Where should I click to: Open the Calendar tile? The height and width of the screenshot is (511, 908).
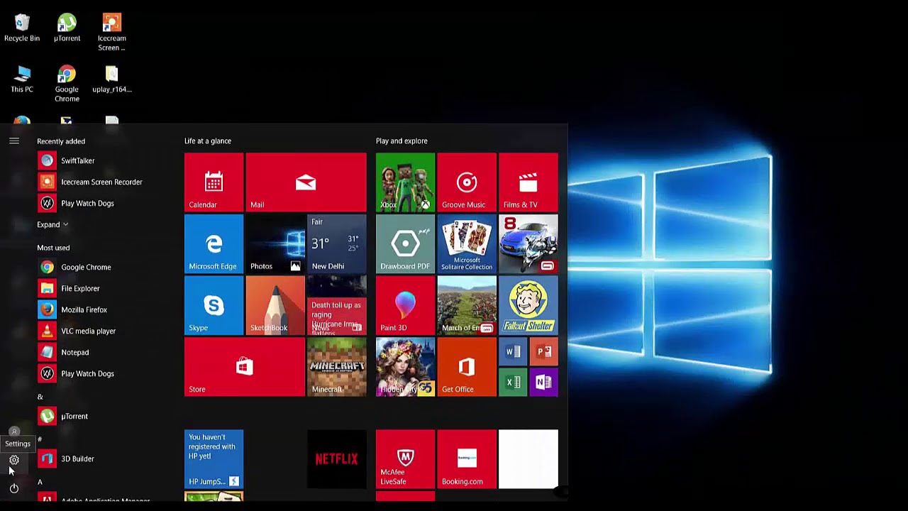214,182
